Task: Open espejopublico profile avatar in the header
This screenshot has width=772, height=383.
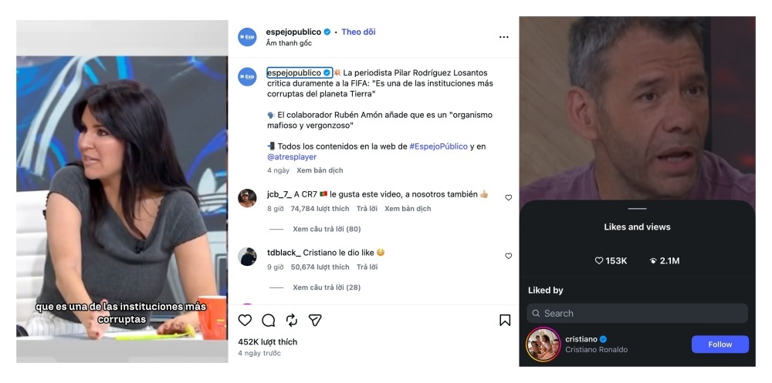Action: coord(247,37)
